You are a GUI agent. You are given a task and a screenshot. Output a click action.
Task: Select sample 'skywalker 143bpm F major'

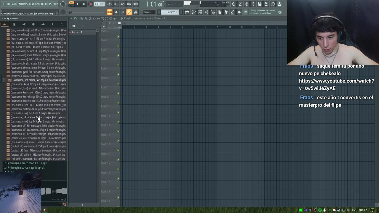pyautogui.click(x=37, y=138)
